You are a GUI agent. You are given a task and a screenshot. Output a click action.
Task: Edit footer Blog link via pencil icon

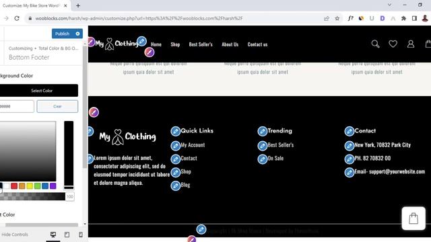coord(175,186)
